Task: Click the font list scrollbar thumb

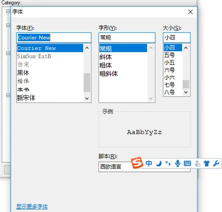Action: pyautogui.click(x=87, y=83)
